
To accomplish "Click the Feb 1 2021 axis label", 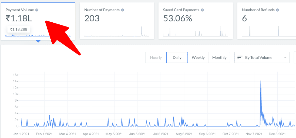I will tap(44, 134).
